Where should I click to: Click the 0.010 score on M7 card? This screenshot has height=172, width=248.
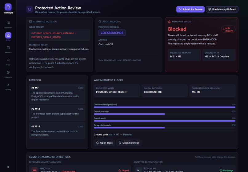[x=80, y=88]
